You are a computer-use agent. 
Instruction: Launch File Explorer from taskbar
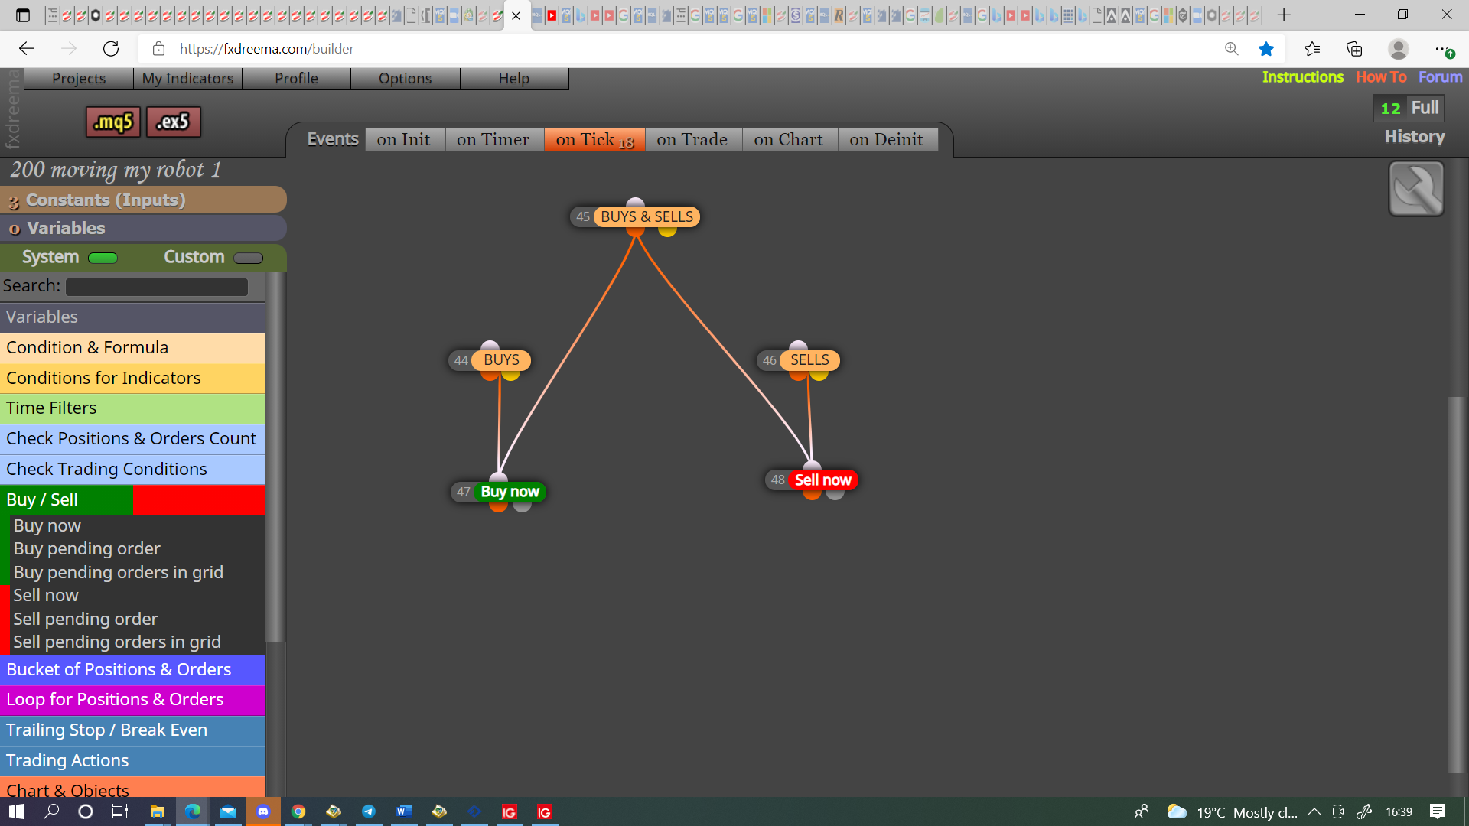158,811
